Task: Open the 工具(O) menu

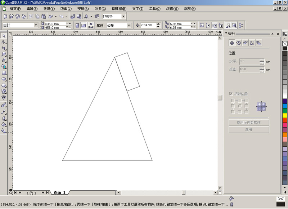Action: 155,9
